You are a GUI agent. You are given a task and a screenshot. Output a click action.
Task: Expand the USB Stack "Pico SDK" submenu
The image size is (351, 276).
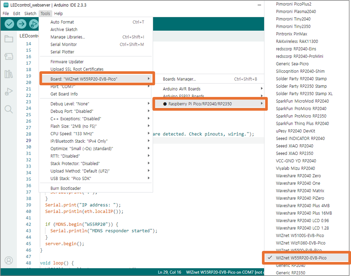[x=96, y=178]
